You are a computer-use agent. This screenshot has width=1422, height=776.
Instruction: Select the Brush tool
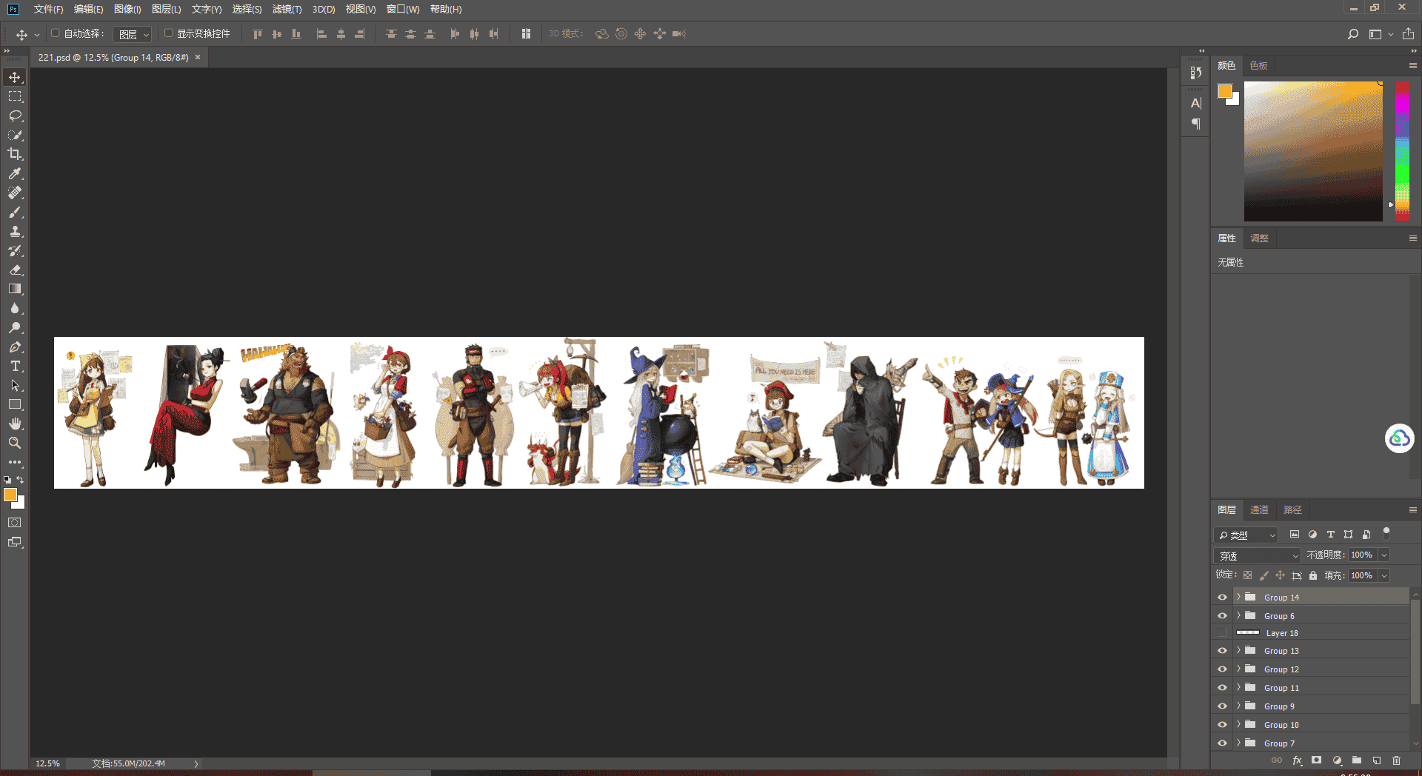point(15,212)
